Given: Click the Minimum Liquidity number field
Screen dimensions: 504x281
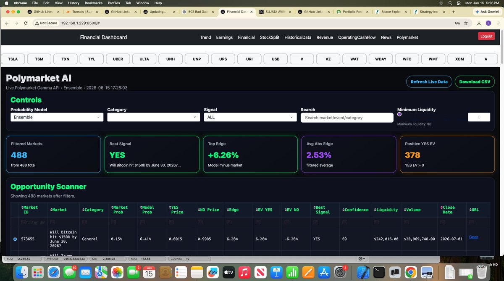Looking at the screenshot, I should point(479,117).
